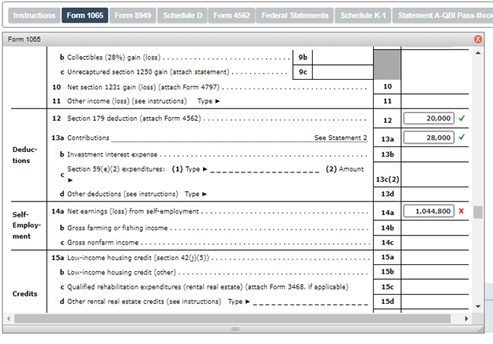
Task: Select the Form 1065 tab
Action: (x=85, y=16)
